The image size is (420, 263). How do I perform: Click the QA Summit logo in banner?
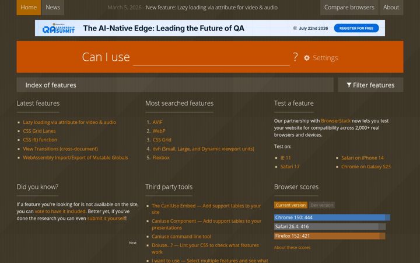tap(58, 28)
